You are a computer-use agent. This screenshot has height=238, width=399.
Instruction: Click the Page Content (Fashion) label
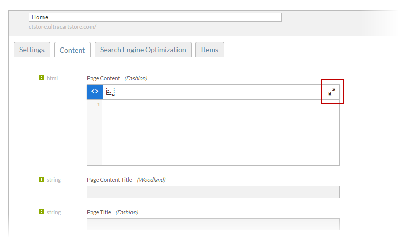click(x=117, y=78)
